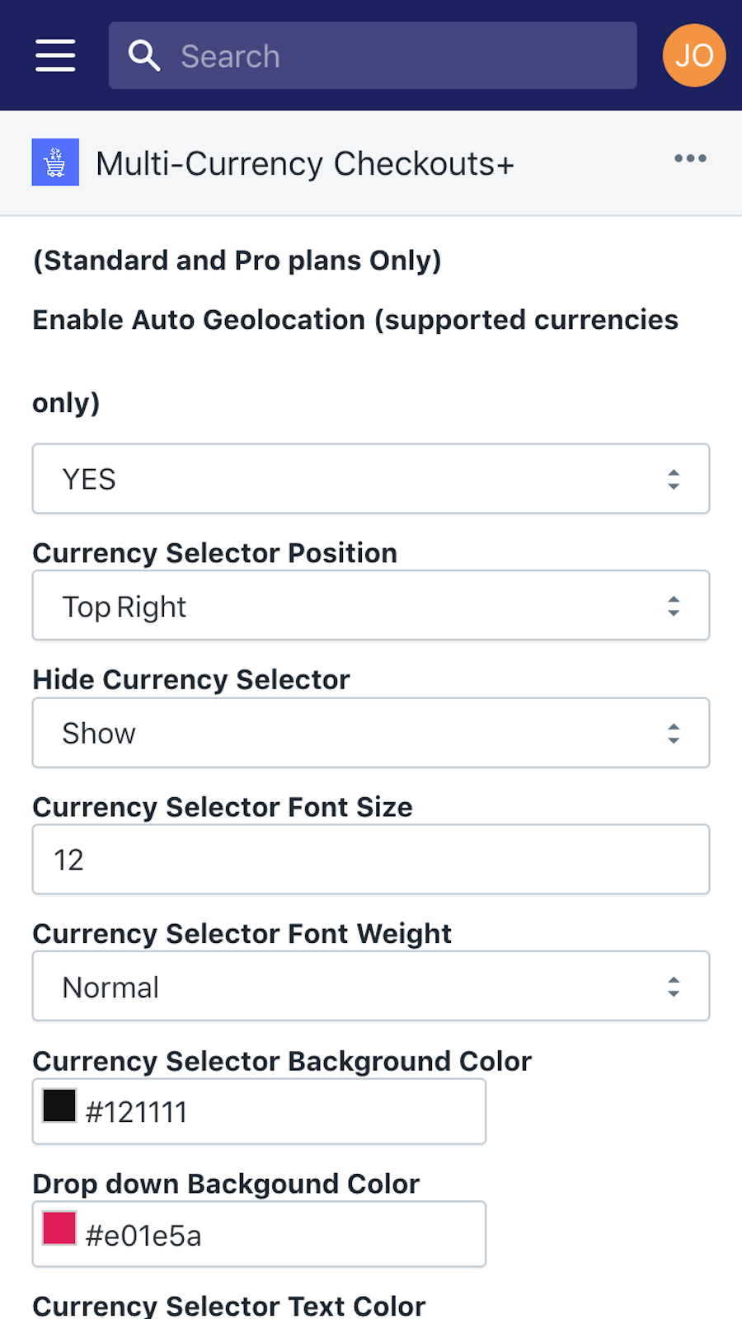Image resolution: width=742 pixels, height=1319 pixels.
Task: Edit the #121111 background color hex field
Action: 280,1112
